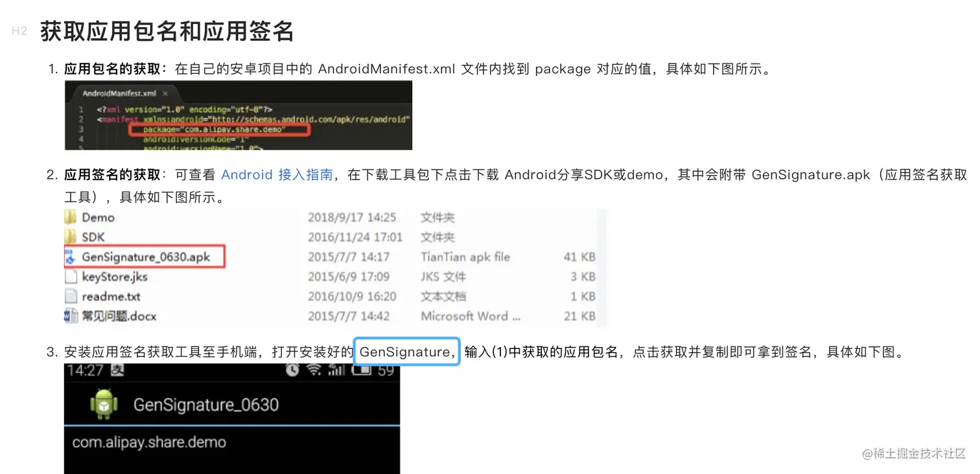Image resolution: width=980 pixels, height=474 pixels.
Task: Select the bold text 应用包名的获取
Action: (x=111, y=69)
